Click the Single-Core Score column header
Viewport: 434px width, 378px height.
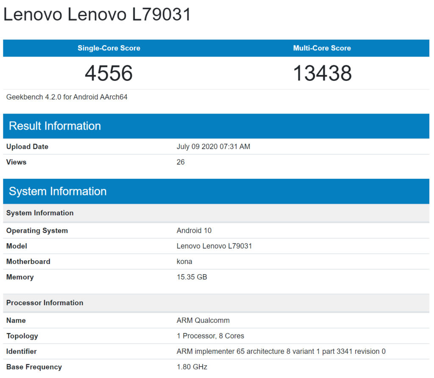pos(109,48)
